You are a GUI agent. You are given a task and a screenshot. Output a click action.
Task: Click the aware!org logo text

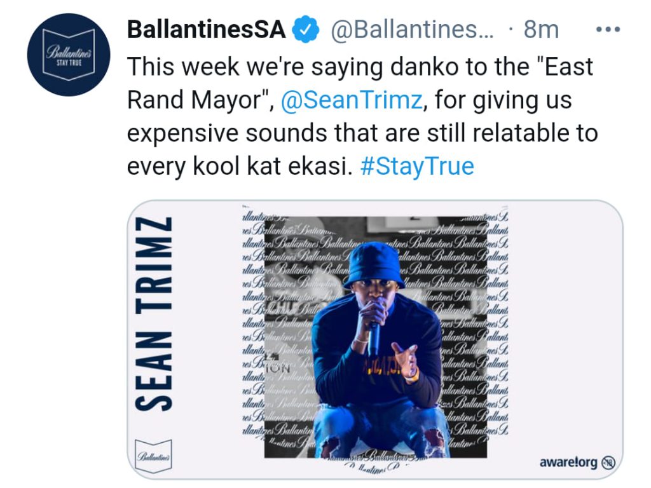pos(568,462)
